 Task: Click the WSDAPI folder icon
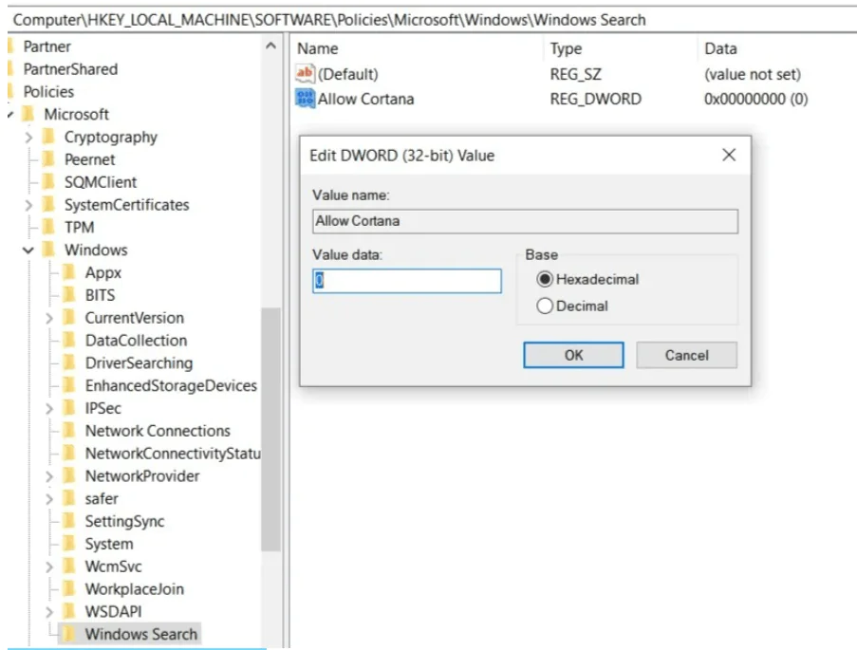tap(69, 611)
